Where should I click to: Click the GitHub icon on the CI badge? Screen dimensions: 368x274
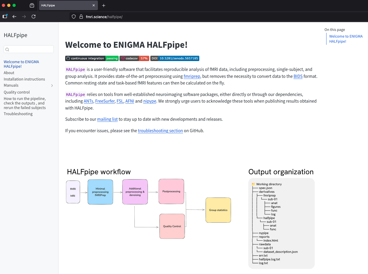coord(68,58)
